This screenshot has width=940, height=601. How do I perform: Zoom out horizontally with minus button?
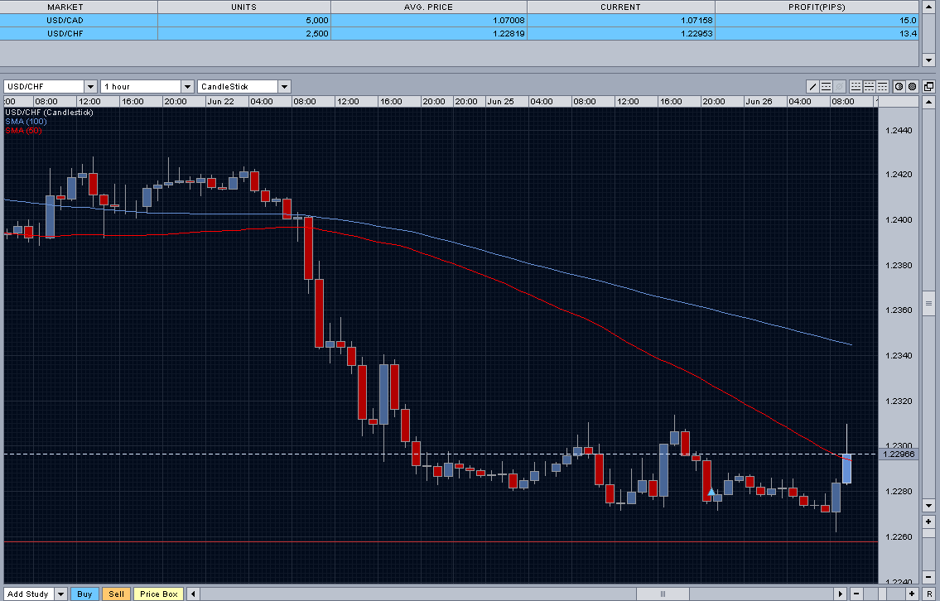856,594
